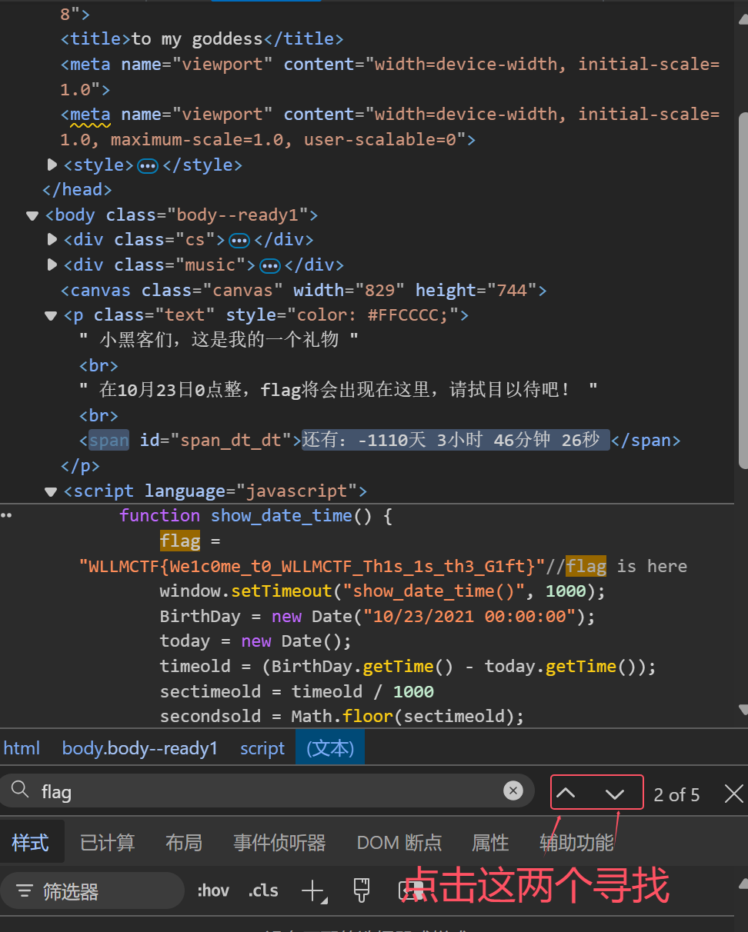Screen dimensions: 748x932
Task: Select (文本) breadcrumb item
Action: pos(330,748)
